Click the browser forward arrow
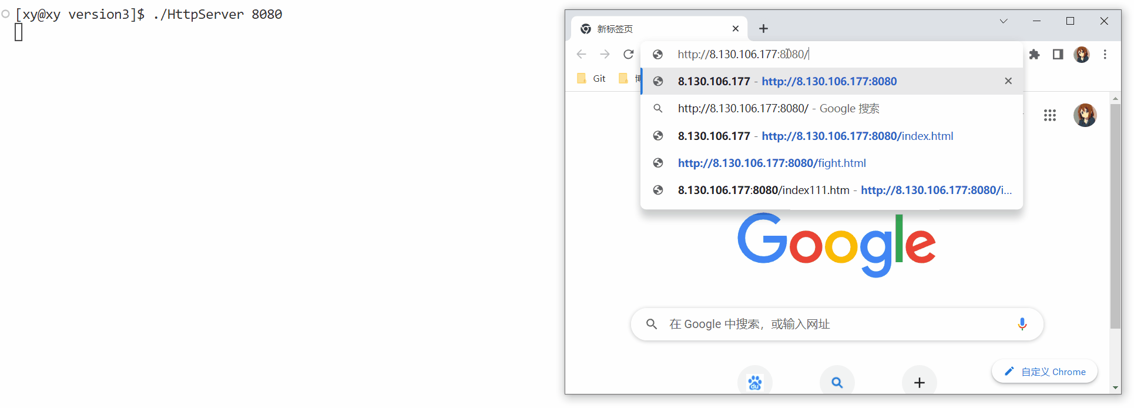1134x408 pixels. 605,54
